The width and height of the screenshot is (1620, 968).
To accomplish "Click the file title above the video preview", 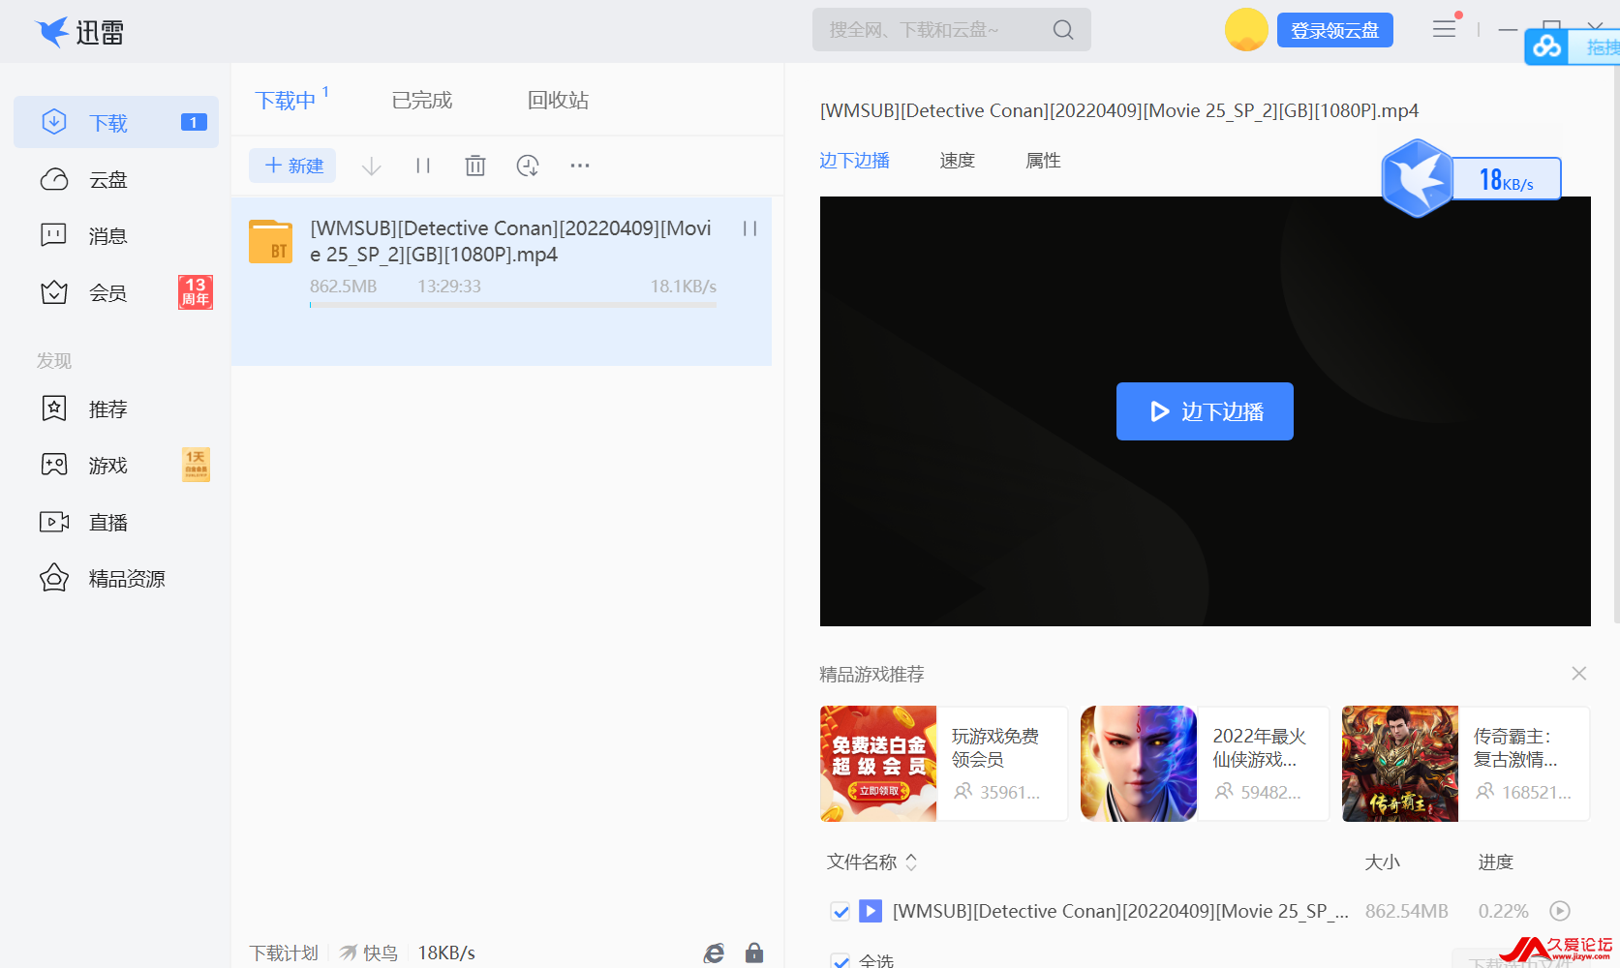I will pyautogui.click(x=1119, y=110).
